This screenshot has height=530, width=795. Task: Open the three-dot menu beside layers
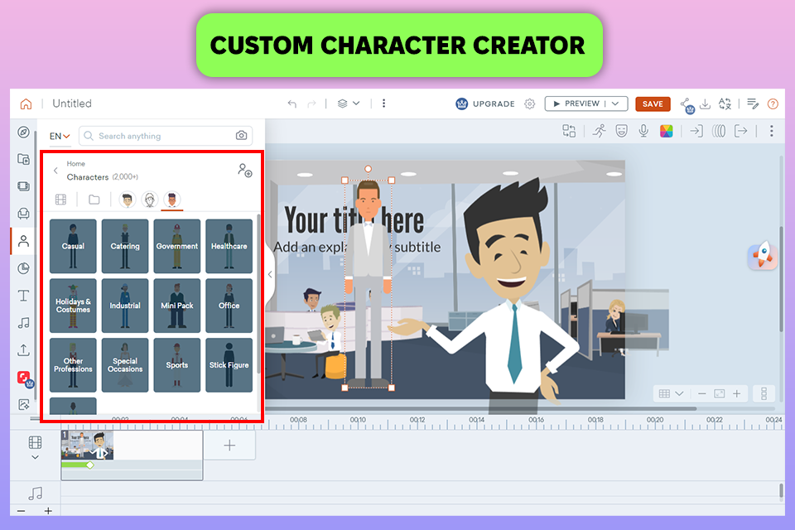[383, 104]
